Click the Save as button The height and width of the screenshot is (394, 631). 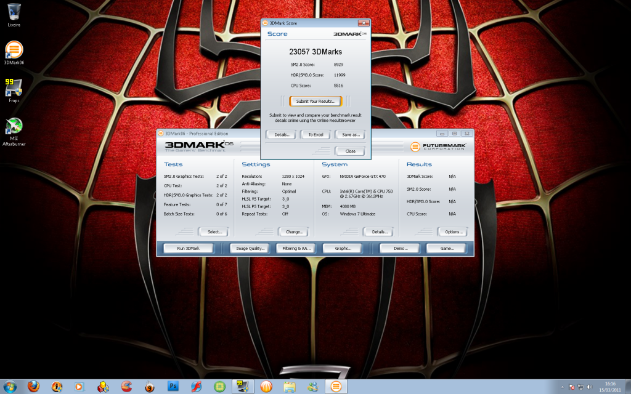click(x=351, y=135)
